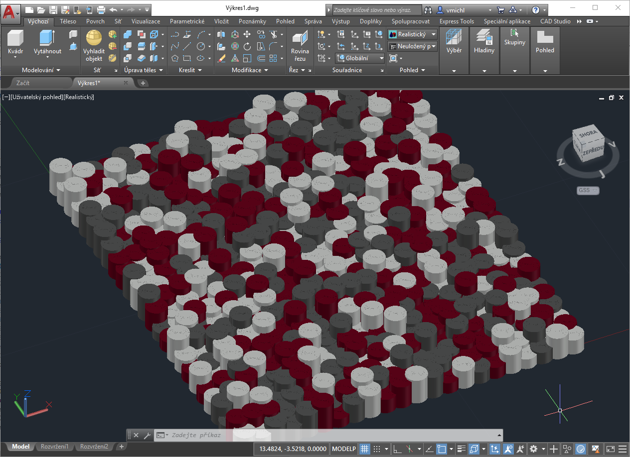Open the Neuložený pohled view dropdown

(x=413, y=46)
